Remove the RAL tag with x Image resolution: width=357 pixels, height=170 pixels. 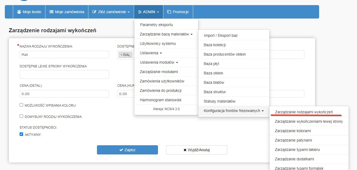click(121, 55)
